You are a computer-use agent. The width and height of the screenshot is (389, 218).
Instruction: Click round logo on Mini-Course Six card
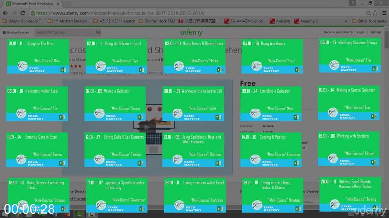click(21, 113)
